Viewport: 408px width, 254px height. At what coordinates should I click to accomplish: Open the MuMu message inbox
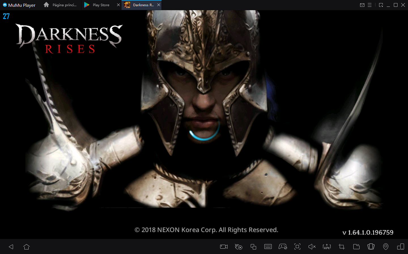pyautogui.click(x=362, y=5)
